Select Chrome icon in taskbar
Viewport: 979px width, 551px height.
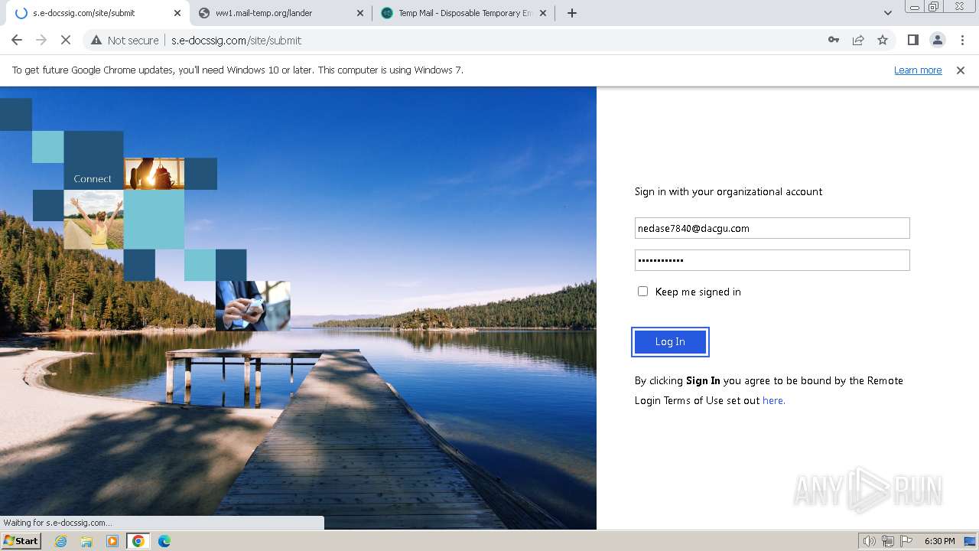tap(138, 541)
